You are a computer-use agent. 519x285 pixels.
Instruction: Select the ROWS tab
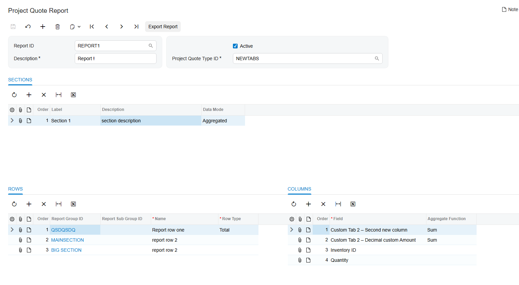pyautogui.click(x=15, y=189)
